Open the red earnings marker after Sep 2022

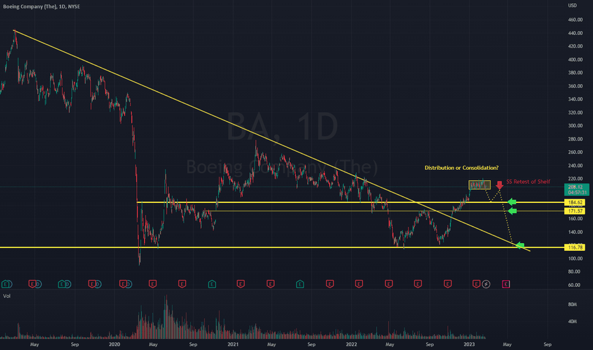[448, 284]
